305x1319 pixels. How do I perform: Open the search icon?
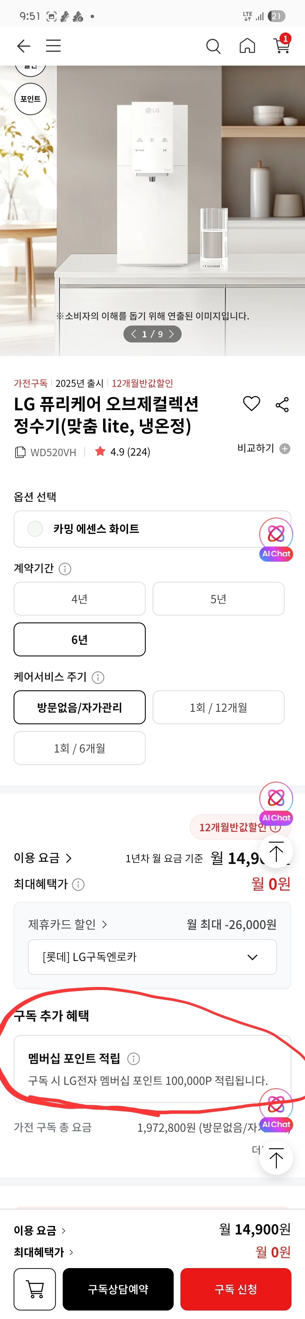pos(213,46)
